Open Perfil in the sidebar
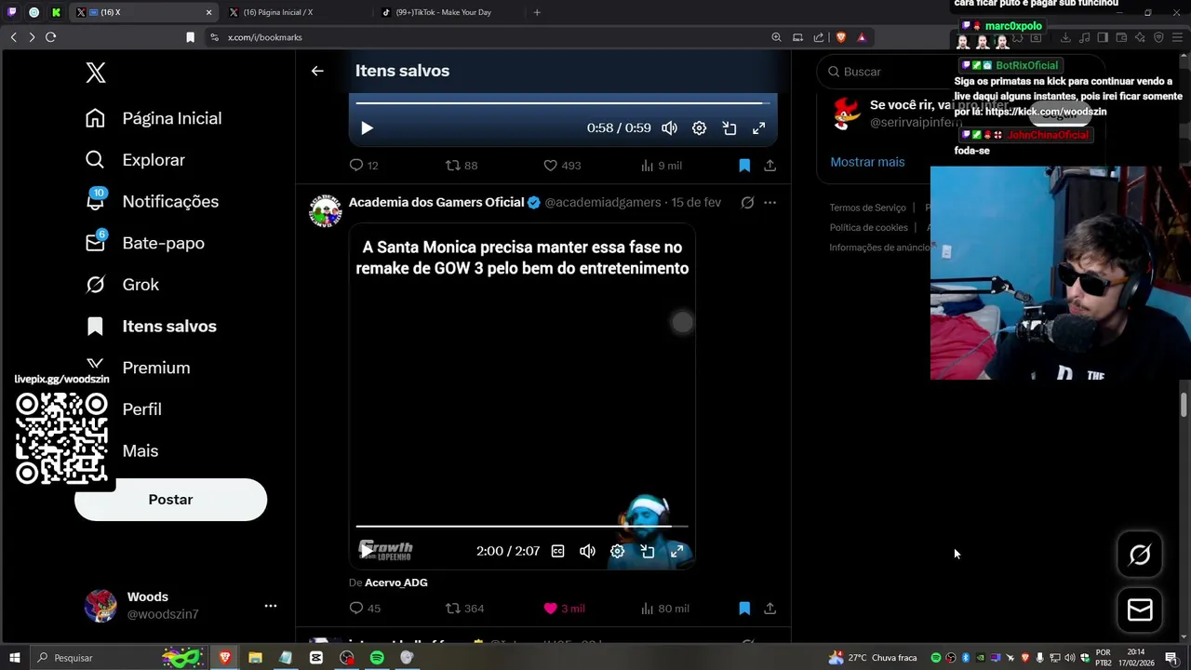The width and height of the screenshot is (1191, 670). (141, 409)
